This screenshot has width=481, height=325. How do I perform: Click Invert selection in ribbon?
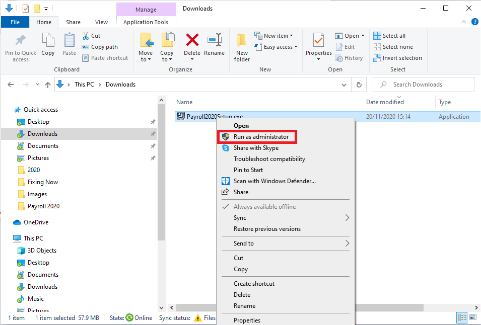click(x=397, y=58)
